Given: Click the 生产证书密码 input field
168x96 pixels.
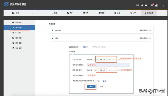Looking at the screenshot, I should (108, 65).
